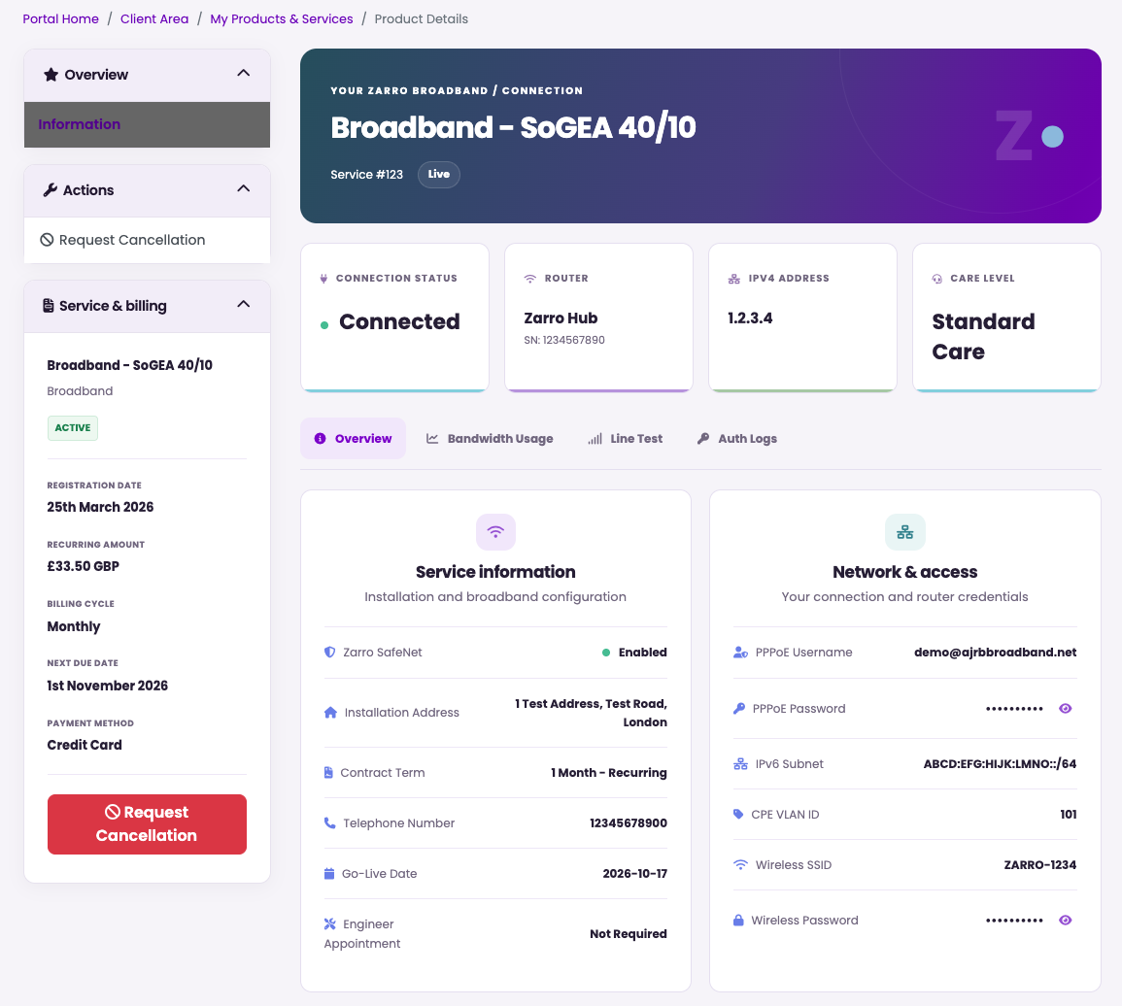This screenshot has height=1006, width=1122.
Task: Click the IPv6 subnet value ABCD:EFG:HIJK:LMNO::/64
Action: click(1000, 763)
